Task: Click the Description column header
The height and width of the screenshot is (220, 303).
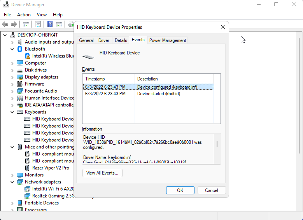Action: point(174,79)
